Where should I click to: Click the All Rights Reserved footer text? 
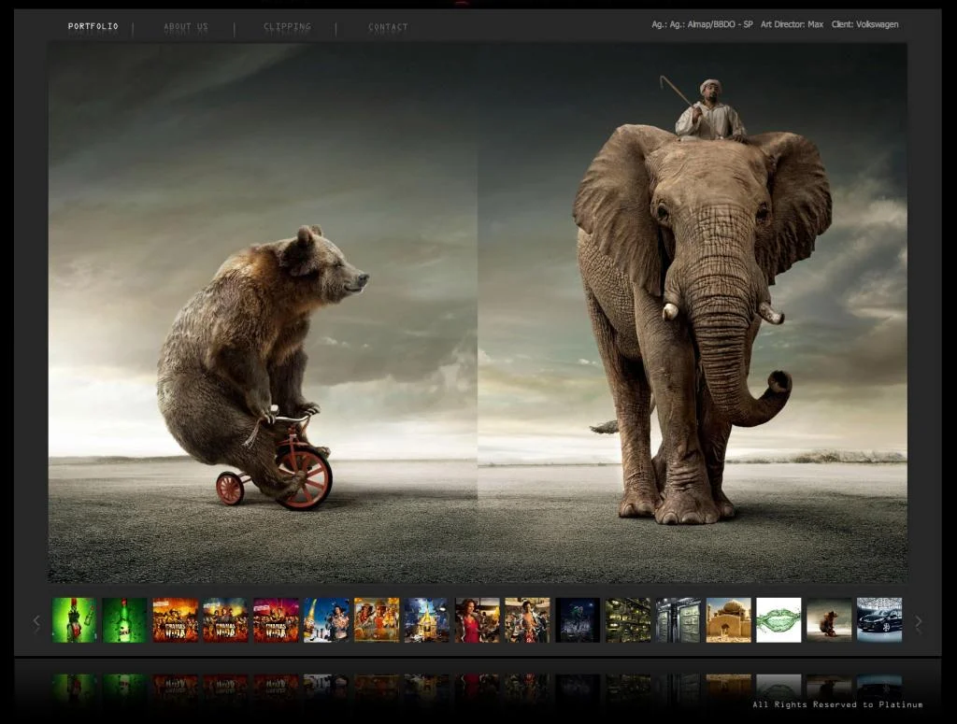837,704
